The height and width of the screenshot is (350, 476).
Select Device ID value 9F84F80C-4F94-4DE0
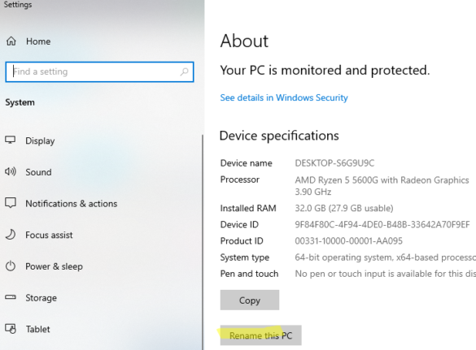click(x=382, y=225)
